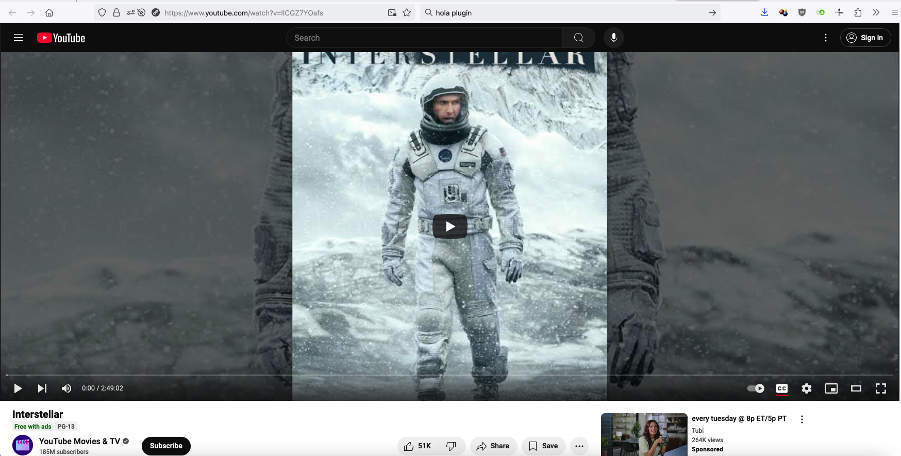The image size is (901, 456).
Task: Click the '264K views' text
Action: pyautogui.click(x=707, y=440)
